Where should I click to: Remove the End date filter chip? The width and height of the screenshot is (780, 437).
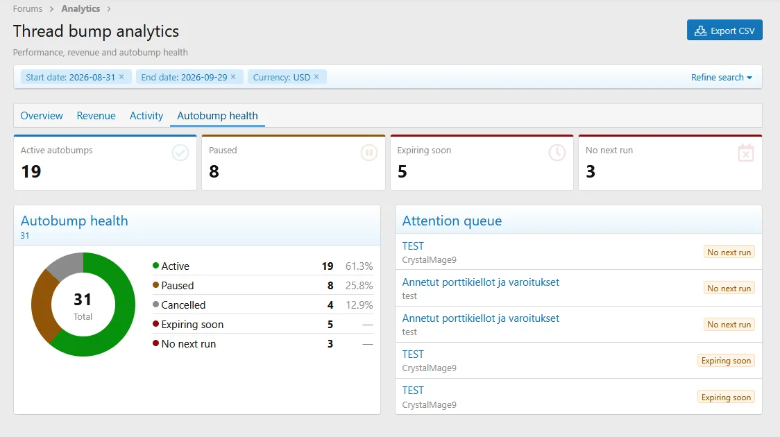[x=232, y=76]
